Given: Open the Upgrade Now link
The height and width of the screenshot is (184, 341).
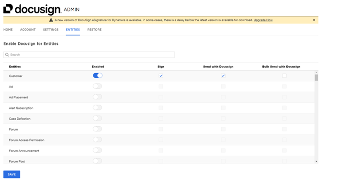Looking at the screenshot, I should click(x=263, y=20).
